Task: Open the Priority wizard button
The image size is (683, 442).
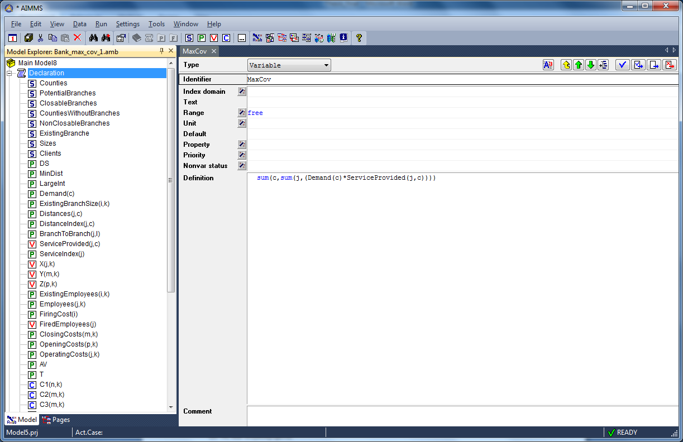Action: 242,155
